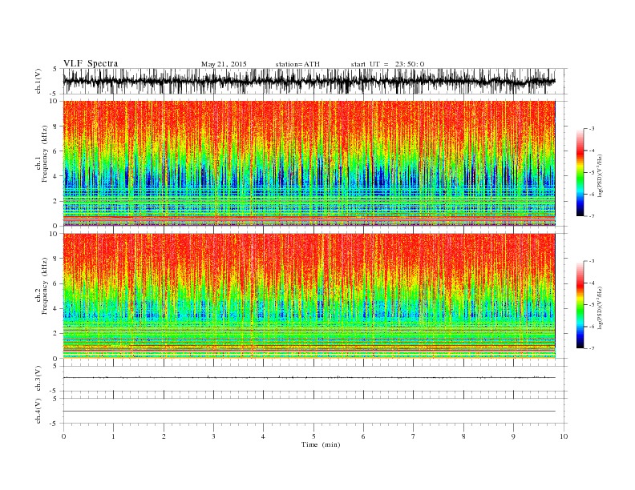Click the ch.1 colorbar "log(PSD)(V²/Hz)" label
Viewport: 635px width, 490px height.
[600, 175]
